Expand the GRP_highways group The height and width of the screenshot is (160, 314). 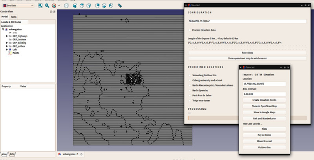pos(7,36)
